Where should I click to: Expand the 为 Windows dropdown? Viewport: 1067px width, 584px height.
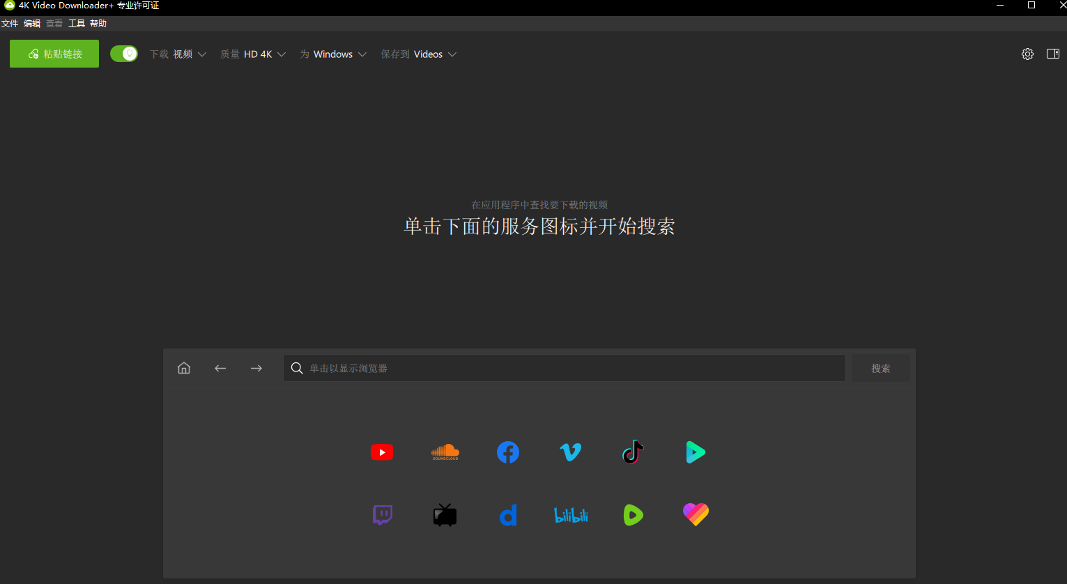pyautogui.click(x=333, y=54)
